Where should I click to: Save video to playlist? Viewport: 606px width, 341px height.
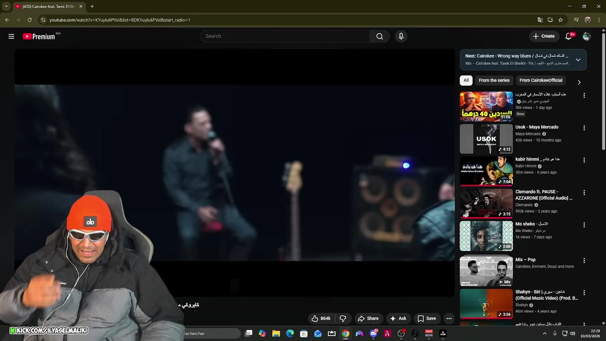click(x=427, y=318)
